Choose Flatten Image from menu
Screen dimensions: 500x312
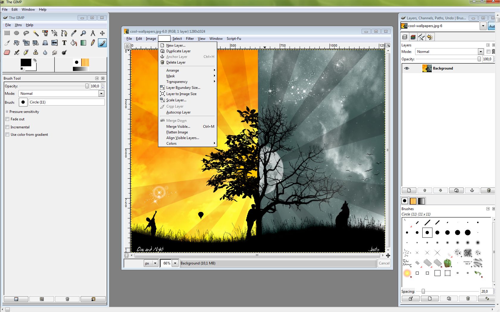[x=187, y=132]
